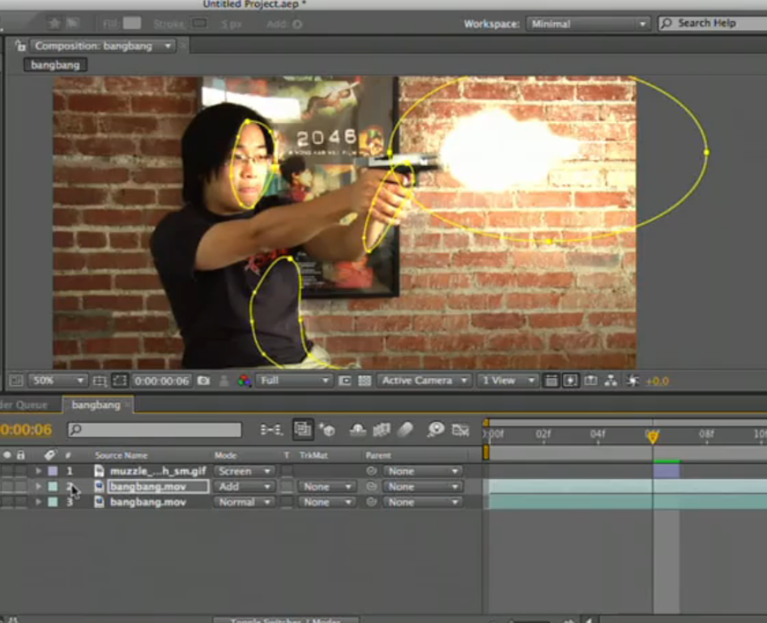
Task: Click the muzzle gif file icon
Action: coord(100,471)
